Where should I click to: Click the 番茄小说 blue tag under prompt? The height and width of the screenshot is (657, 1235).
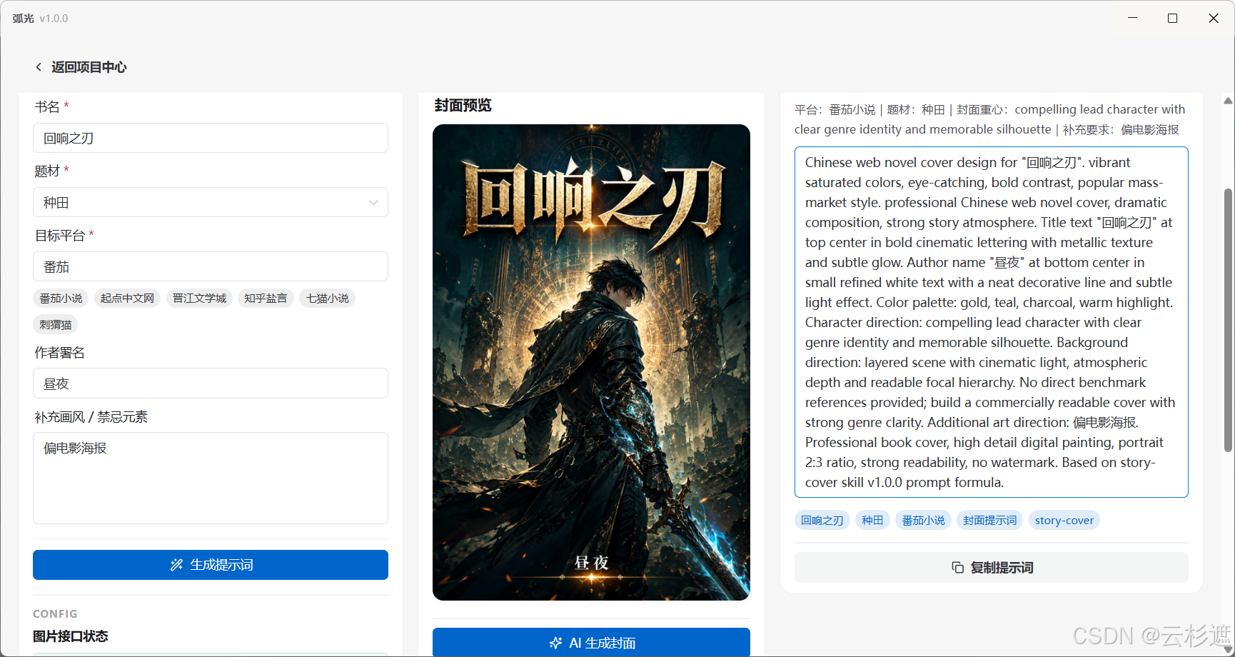pyautogui.click(x=923, y=520)
